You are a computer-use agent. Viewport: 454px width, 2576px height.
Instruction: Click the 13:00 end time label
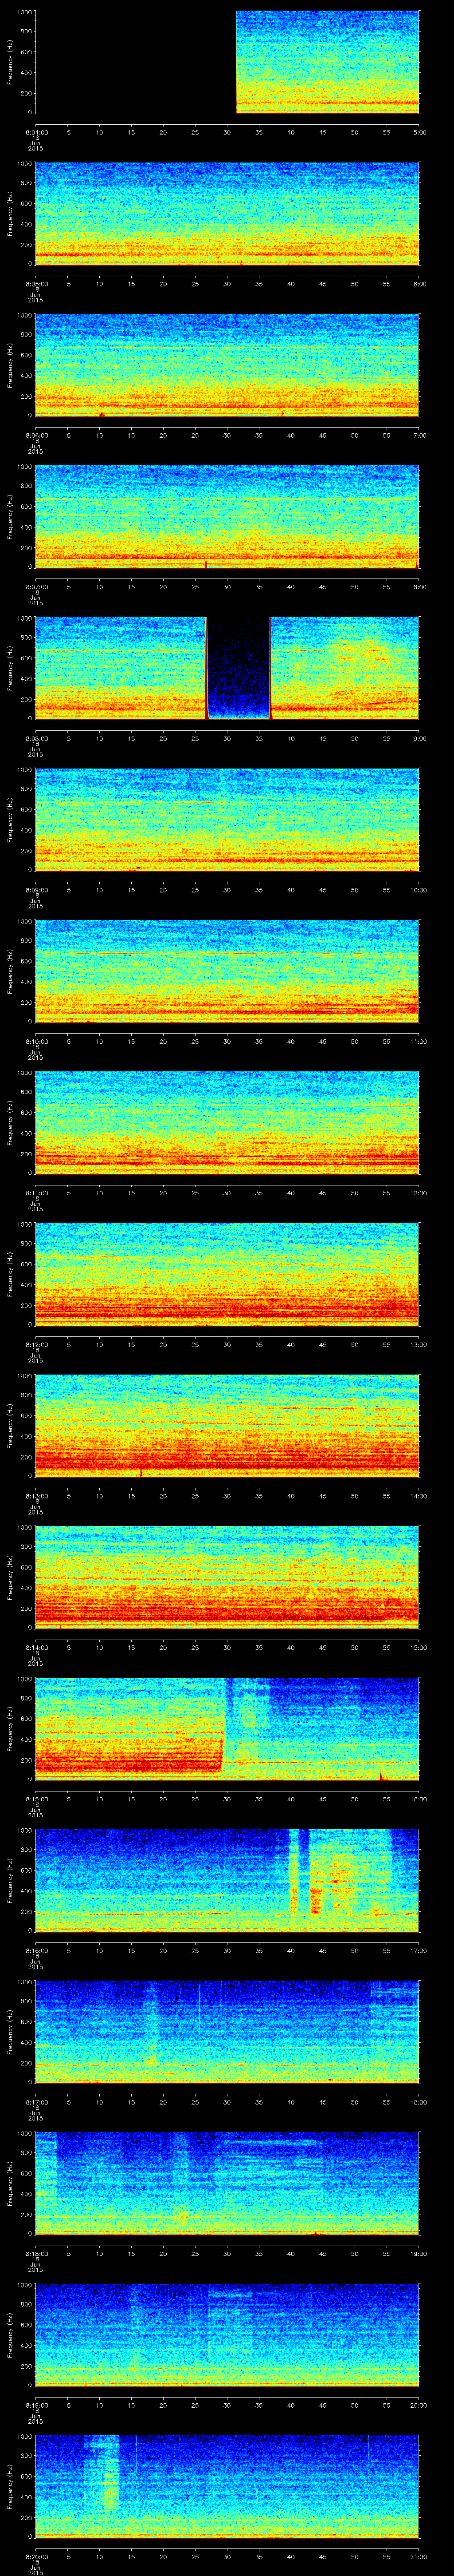(x=418, y=1344)
